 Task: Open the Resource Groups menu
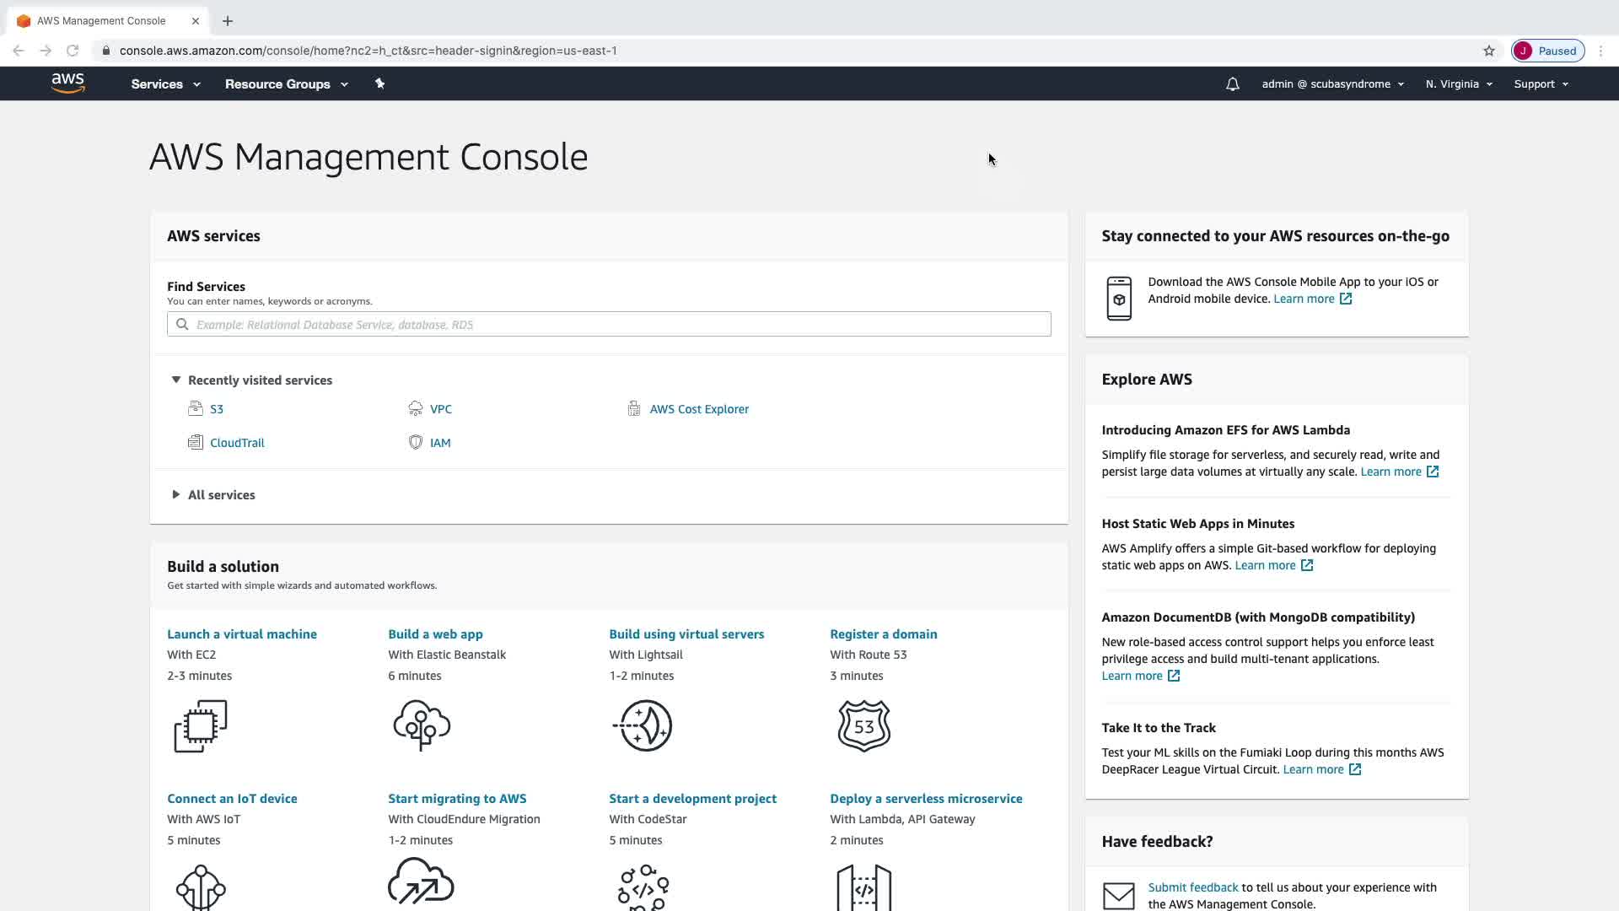286,84
